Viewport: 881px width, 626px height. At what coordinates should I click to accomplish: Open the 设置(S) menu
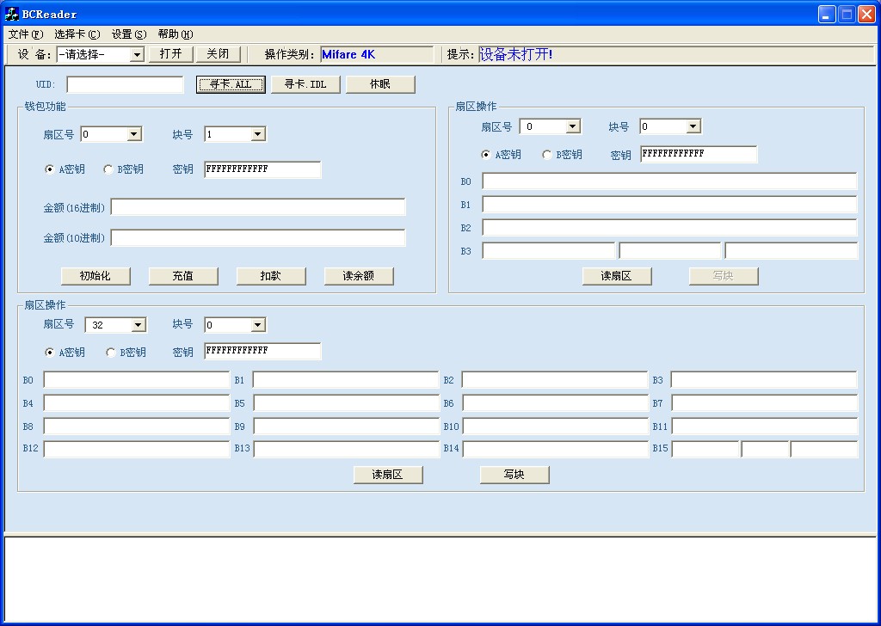tap(129, 34)
